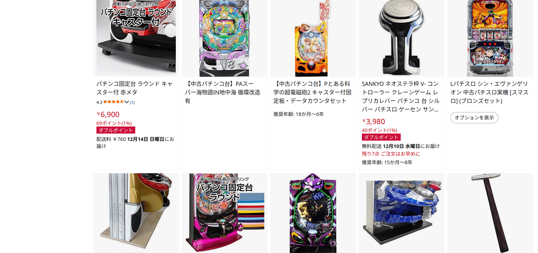This screenshot has height=253, width=538.
Task: Open the Pとある科学の超電磁砲2 title link
Action: pyautogui.click(x=312, y=92)
